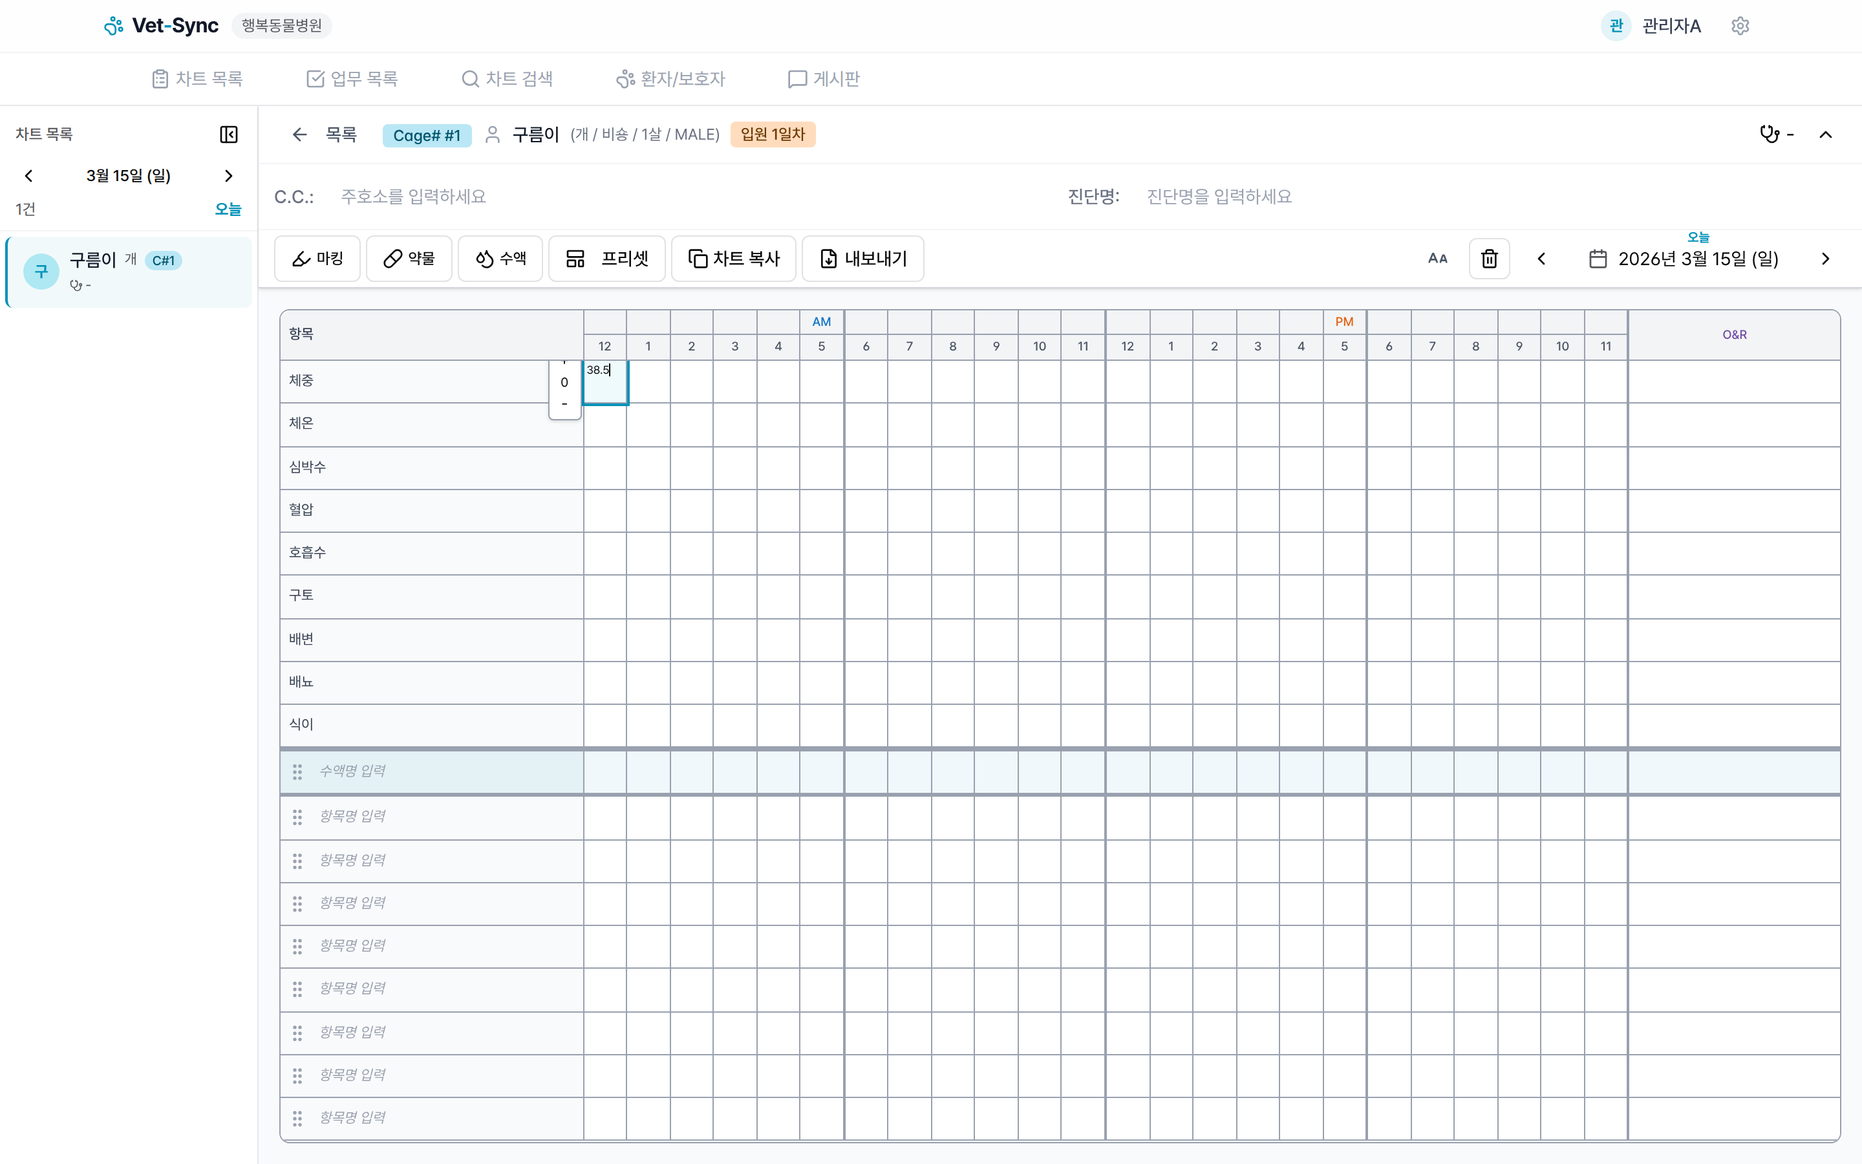Viewport: 1862px width, 1164px height.
Task: Open the 프리셋 preset tool
Action: [x=606, y=259]
